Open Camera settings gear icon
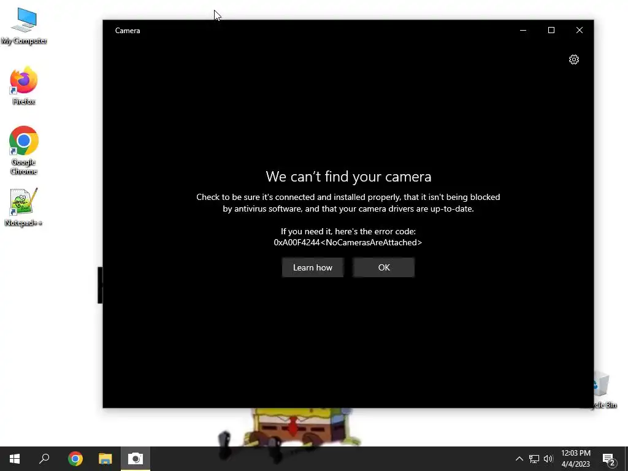Image resolution: width=628 pixels, height=471 pixels. click(x=573, y=59)
